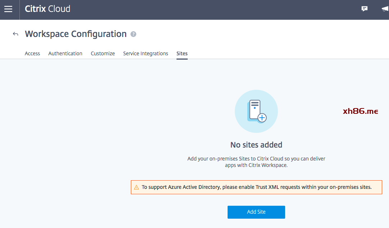Click the megaphone announcements icon

click(x=385, y=9)
